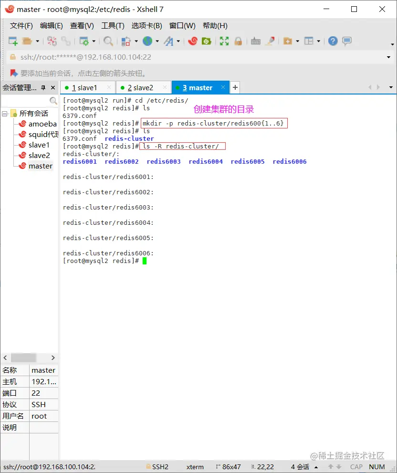Image resolution: width=397 pixels, height=473 pixels.
Task: Click the magnifier search icon in toolbar
Action: pyautogui.click(x=108, y=41)
